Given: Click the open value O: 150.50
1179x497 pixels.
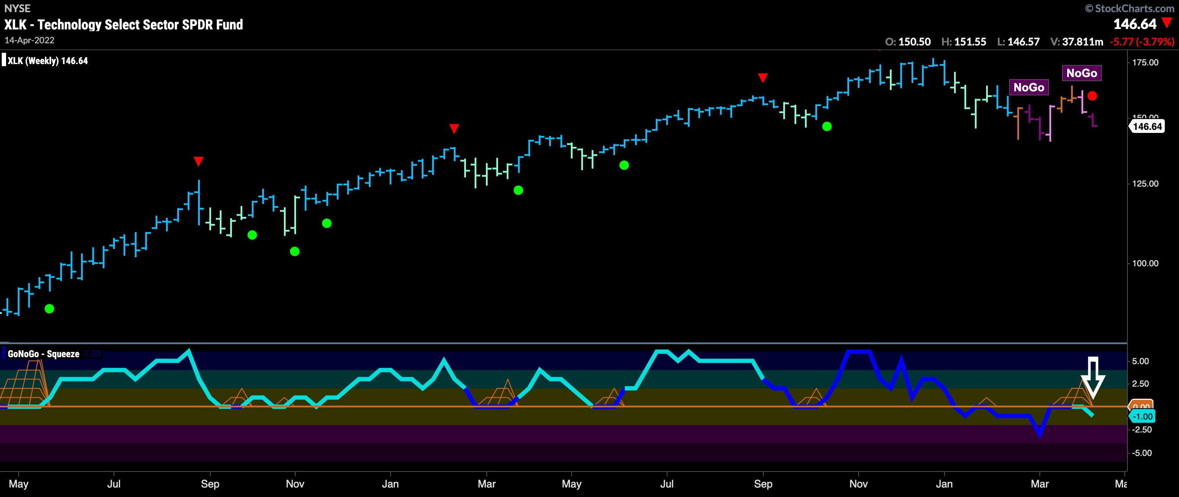Looking at the screenshot, I should point(908,42).
